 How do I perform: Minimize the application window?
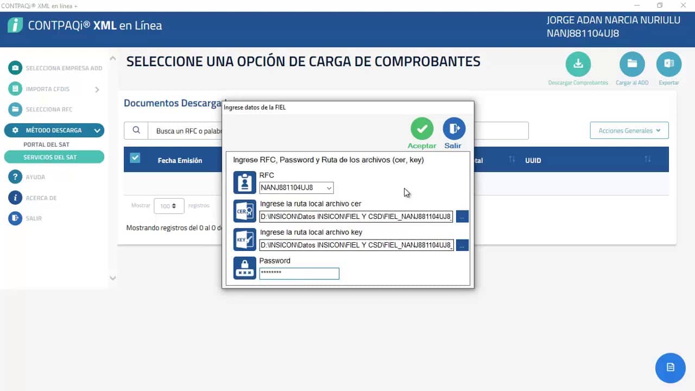(636, 5)
